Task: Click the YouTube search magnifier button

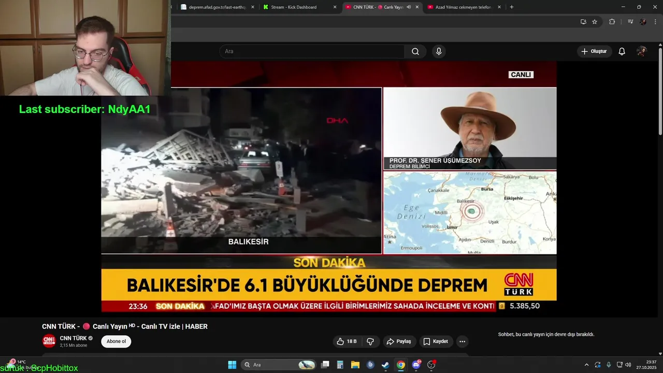Action: pyautogui.click(x=415, y=51)
